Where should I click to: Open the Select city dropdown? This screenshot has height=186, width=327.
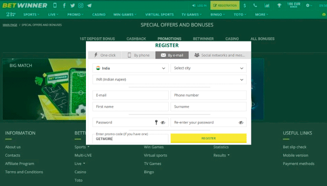click(x=208, y=68)
